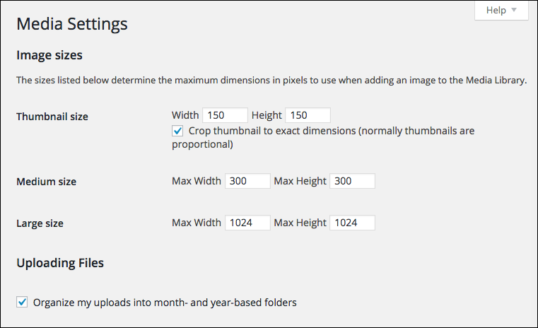The height and width of the screenshot is (328, 538).
Task: Select the Large size Max Height field
Action: [x=351, y=223]
